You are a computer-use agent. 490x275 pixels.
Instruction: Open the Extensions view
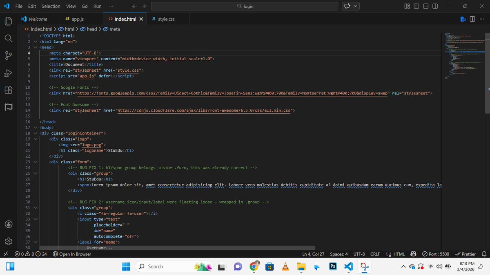[x=9, y=90]
